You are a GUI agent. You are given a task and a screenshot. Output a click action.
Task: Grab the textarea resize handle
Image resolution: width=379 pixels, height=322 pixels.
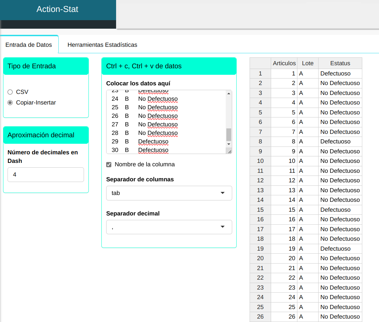229,152
